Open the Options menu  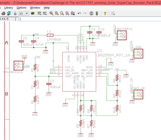tap(21, 8)
